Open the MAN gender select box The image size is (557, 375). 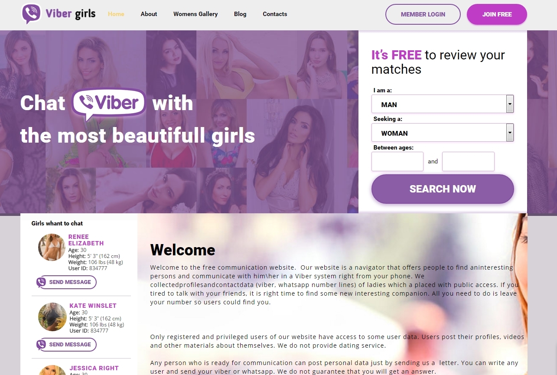point(443,104)
